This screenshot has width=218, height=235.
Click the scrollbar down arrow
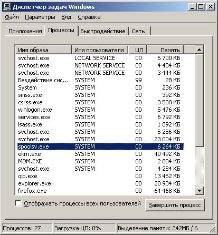point(200,191)
